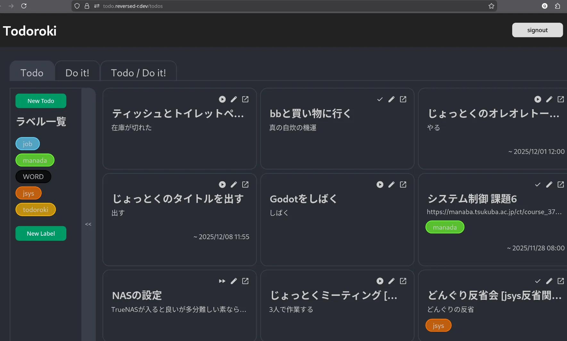This screenshot has height=341, width=567.
Task: Open external link on bbと買い物に行く card
Action: 403,99
